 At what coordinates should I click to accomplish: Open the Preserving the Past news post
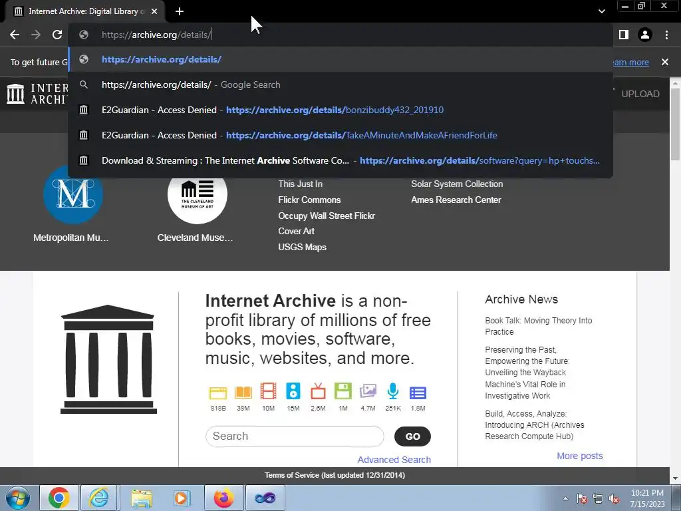(527, 373)
